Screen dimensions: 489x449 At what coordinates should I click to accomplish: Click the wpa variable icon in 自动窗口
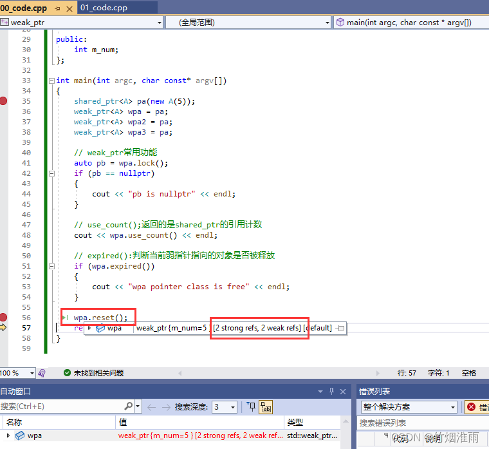click(x=20, y=435)
